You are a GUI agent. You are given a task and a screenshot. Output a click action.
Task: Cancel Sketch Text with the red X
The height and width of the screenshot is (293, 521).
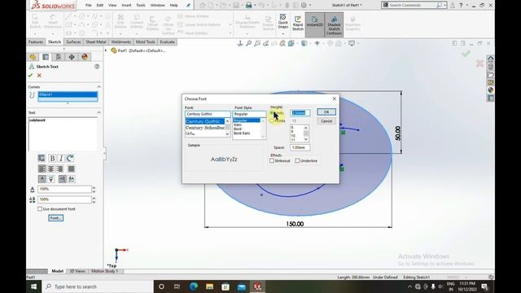coord(39,76)
